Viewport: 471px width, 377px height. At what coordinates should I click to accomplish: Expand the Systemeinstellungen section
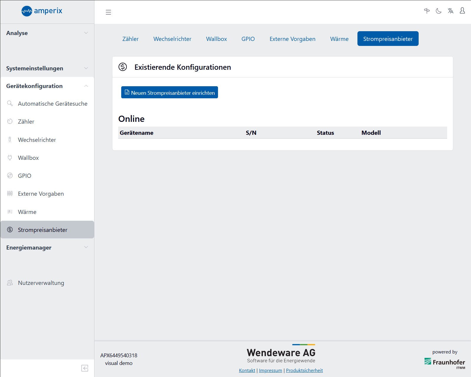click(x=47, y=68)
